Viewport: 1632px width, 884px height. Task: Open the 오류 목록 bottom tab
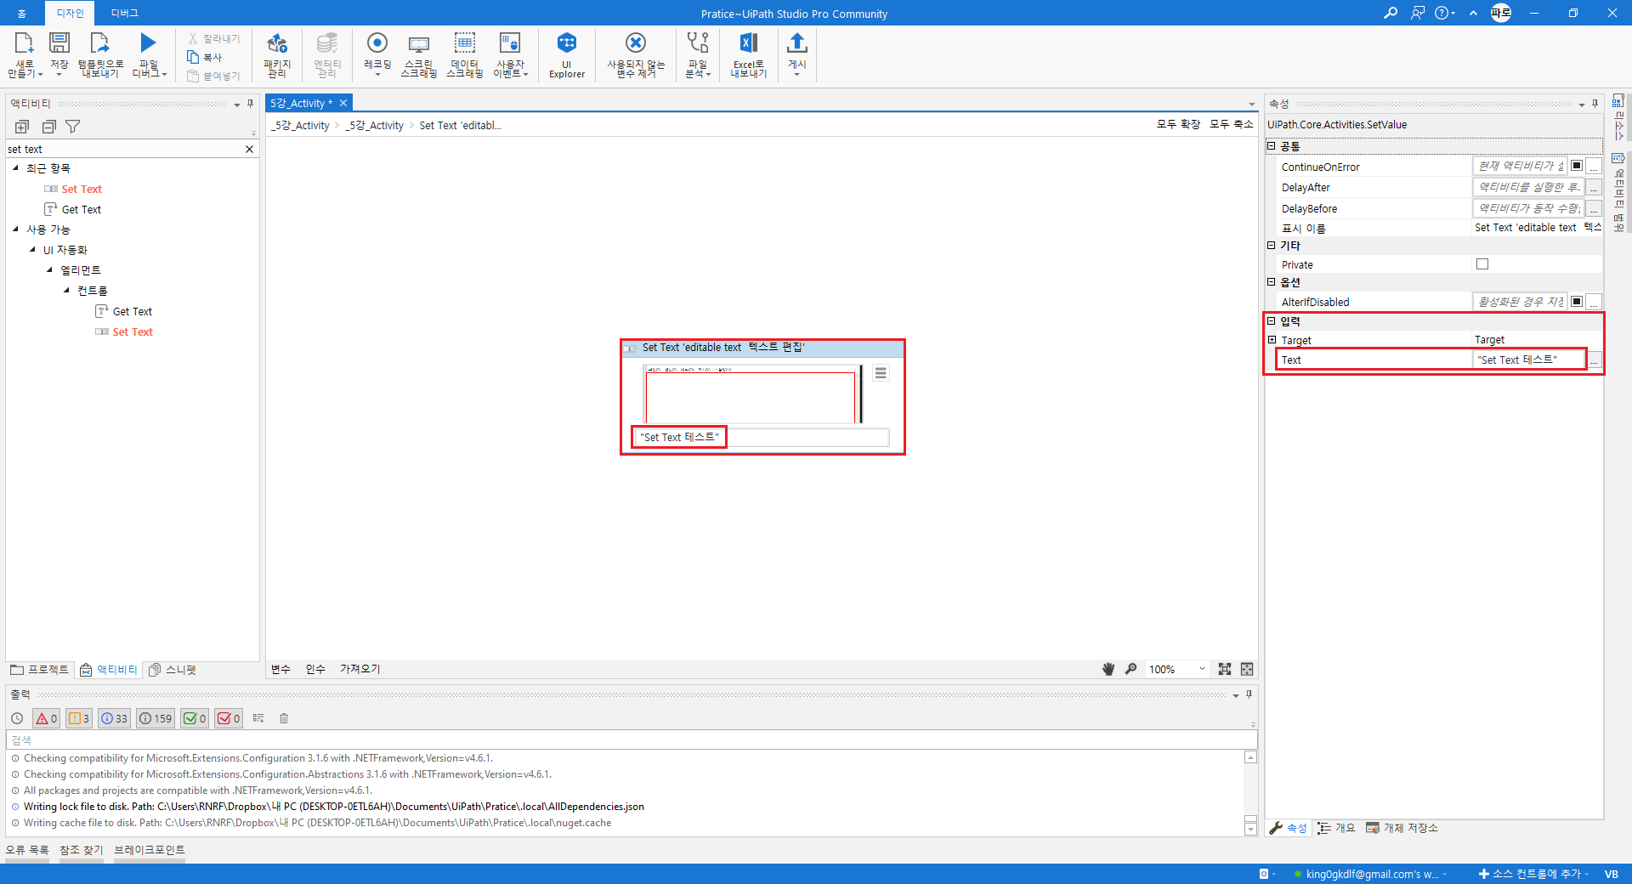27,850
